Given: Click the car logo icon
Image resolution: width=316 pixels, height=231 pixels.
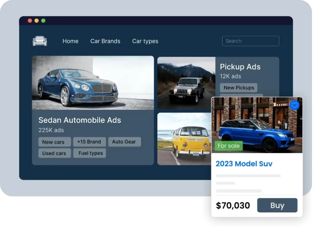Looking at the screenshot, I should point(40,41).
